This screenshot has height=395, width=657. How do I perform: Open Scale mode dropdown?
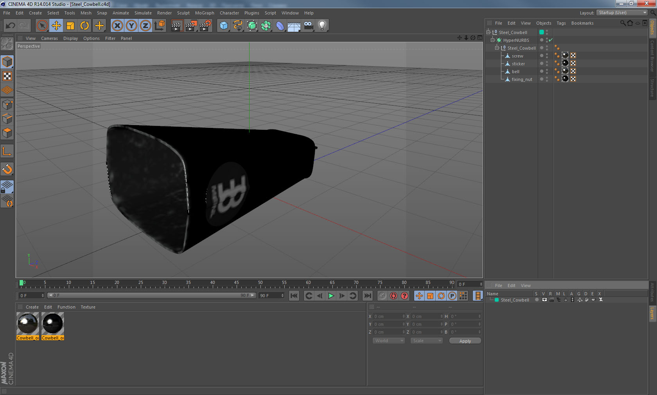tap(427, 341)
